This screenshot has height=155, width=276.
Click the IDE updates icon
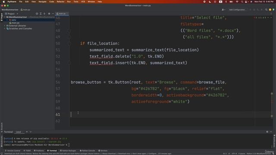[x=270, y=9]
